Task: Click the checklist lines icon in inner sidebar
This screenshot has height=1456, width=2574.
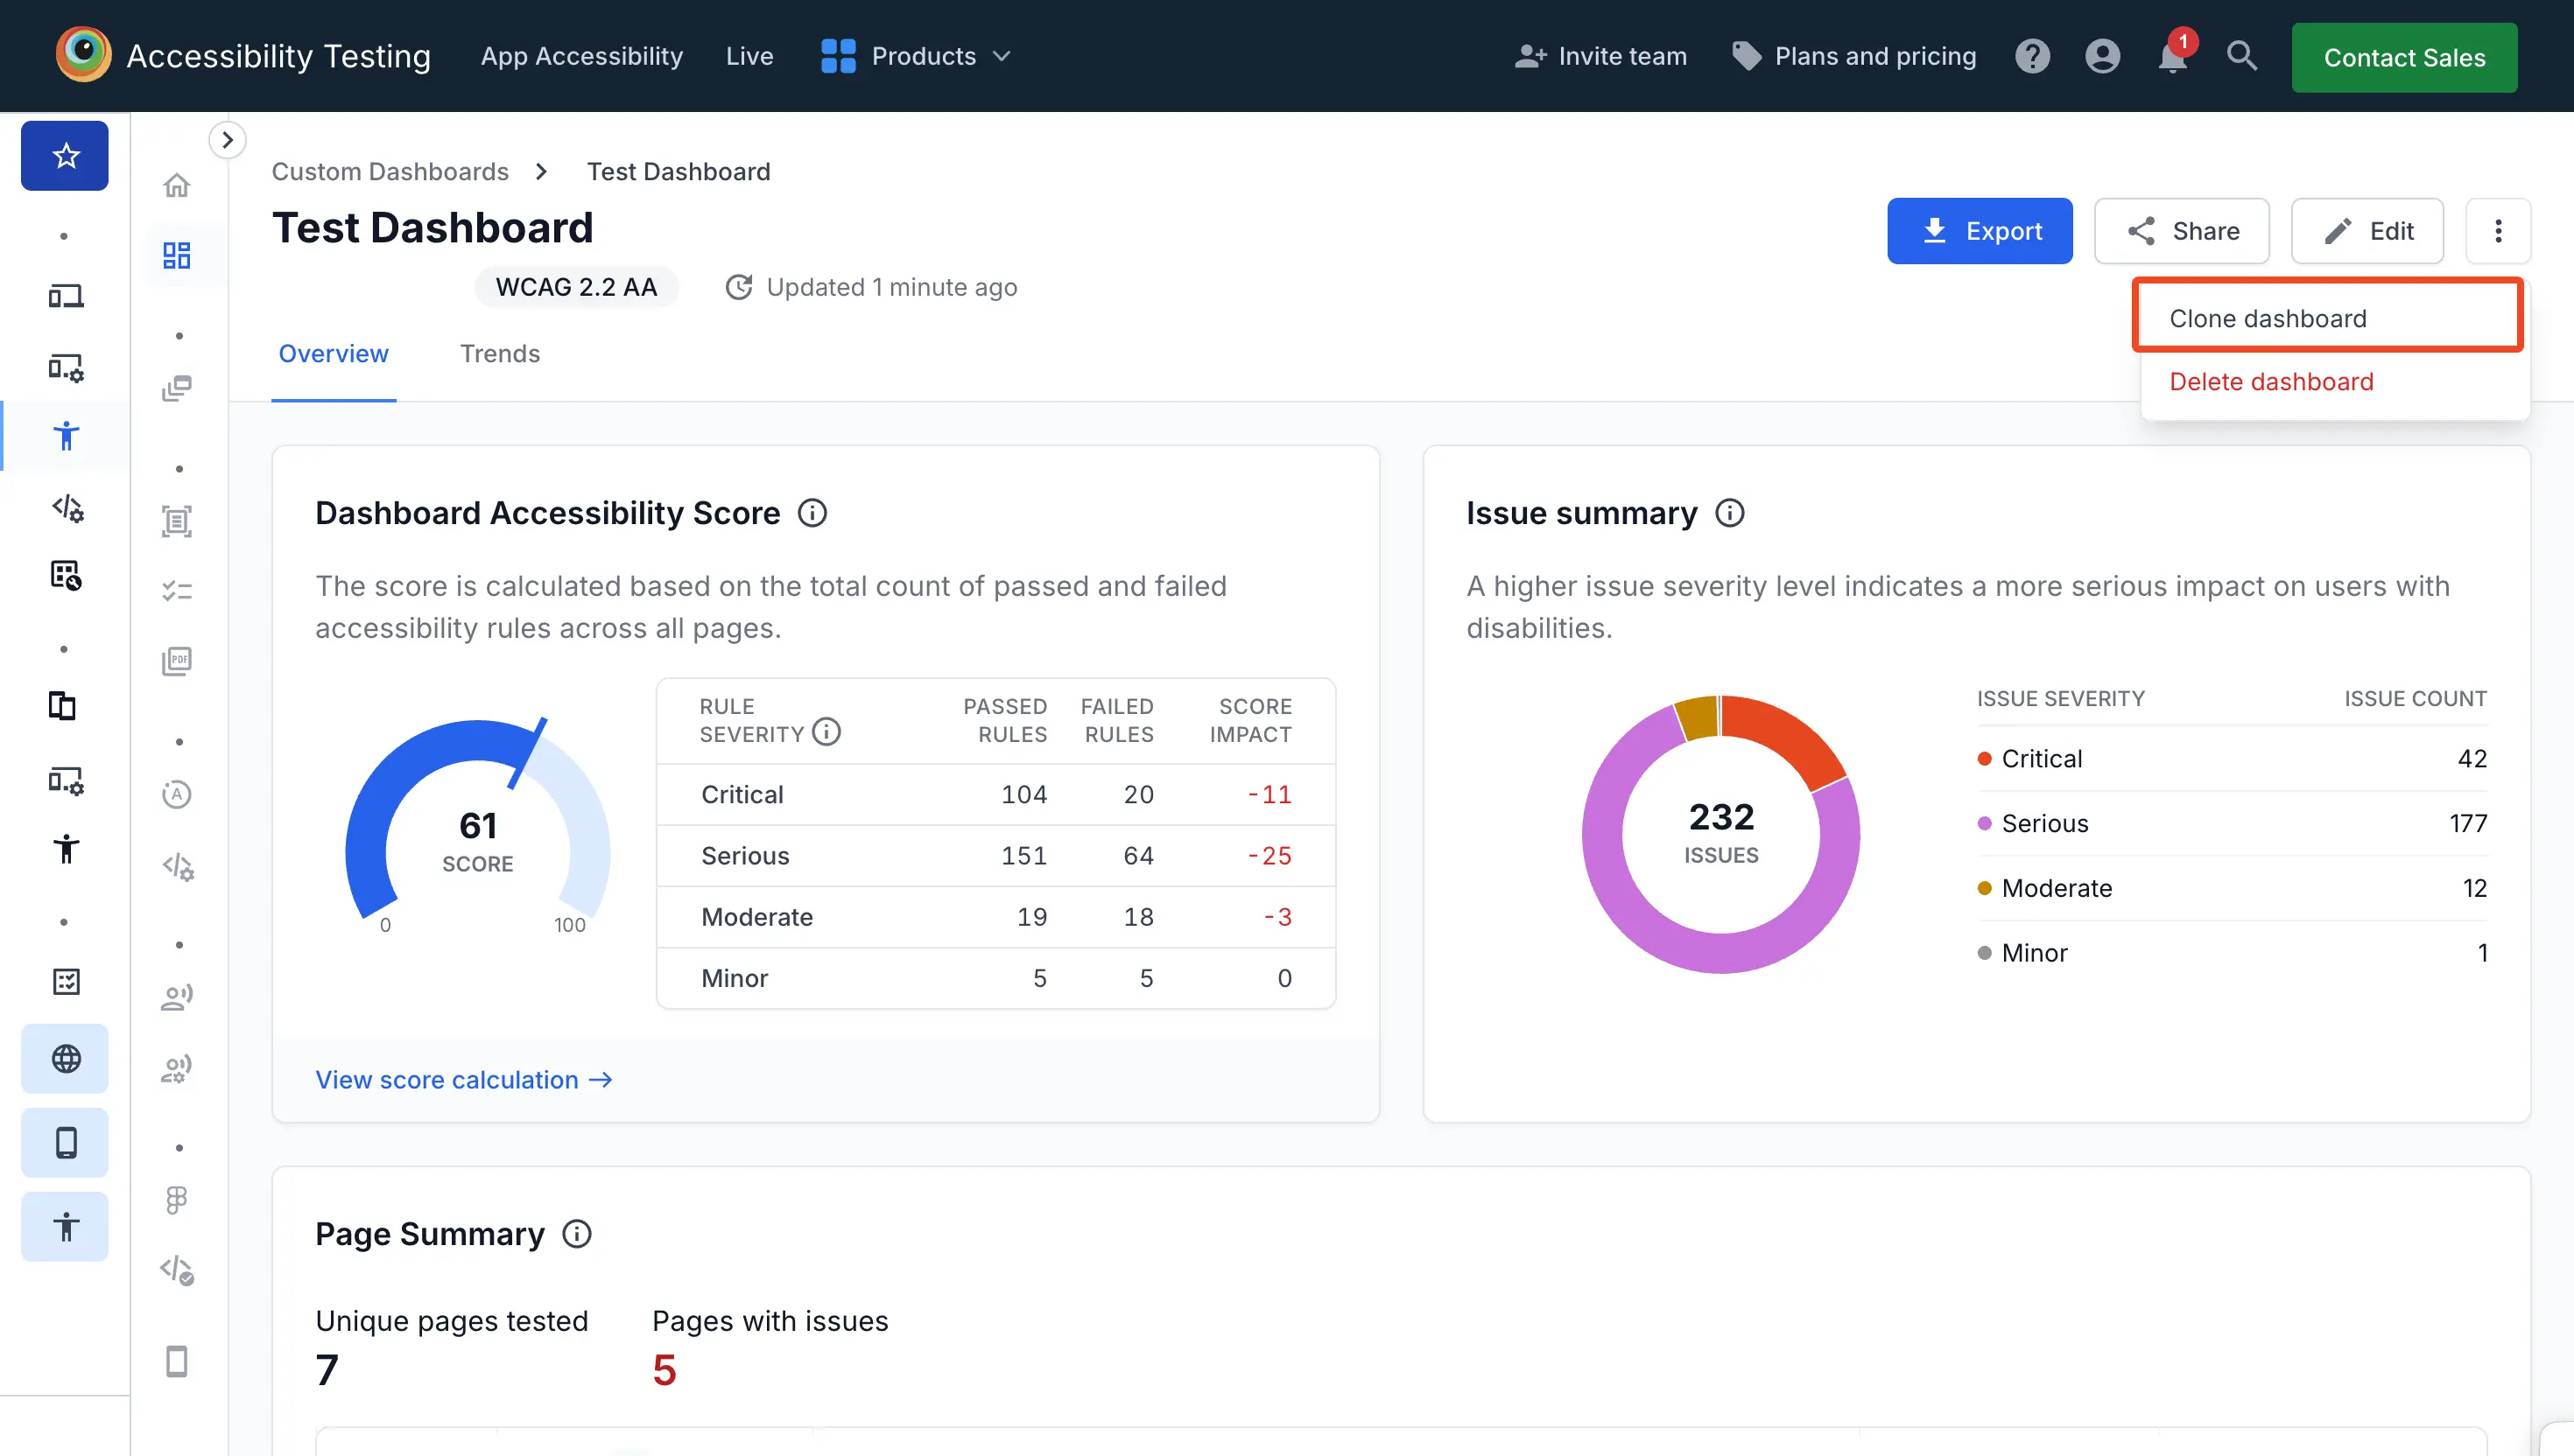Action: [177, 591]
